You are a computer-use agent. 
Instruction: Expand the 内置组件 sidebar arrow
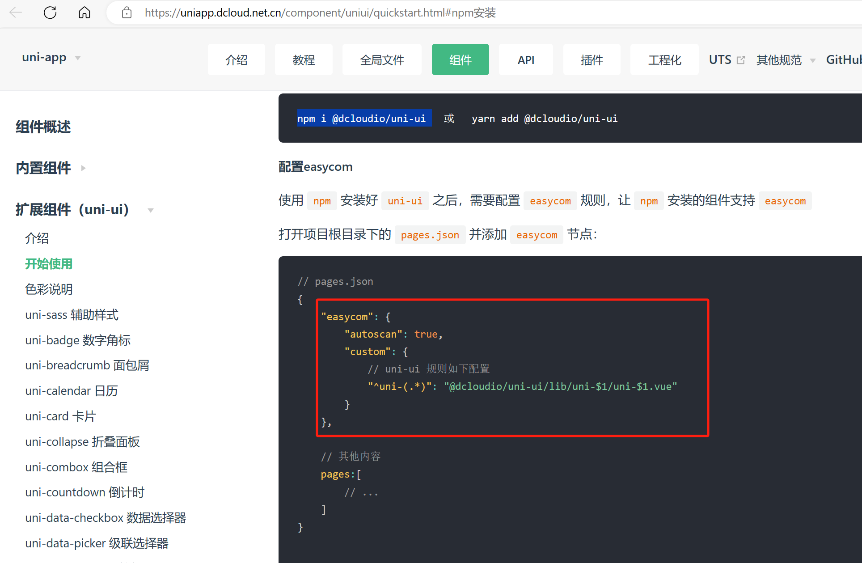(83, 168)
